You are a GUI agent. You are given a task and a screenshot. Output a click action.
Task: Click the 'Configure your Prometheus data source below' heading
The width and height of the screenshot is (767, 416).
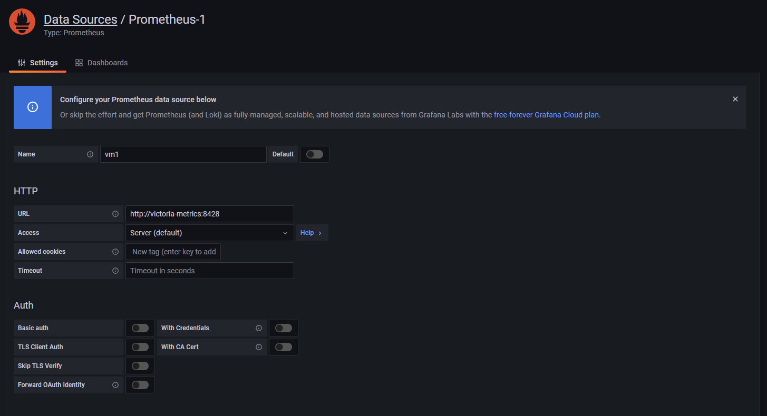pos(138,100)
